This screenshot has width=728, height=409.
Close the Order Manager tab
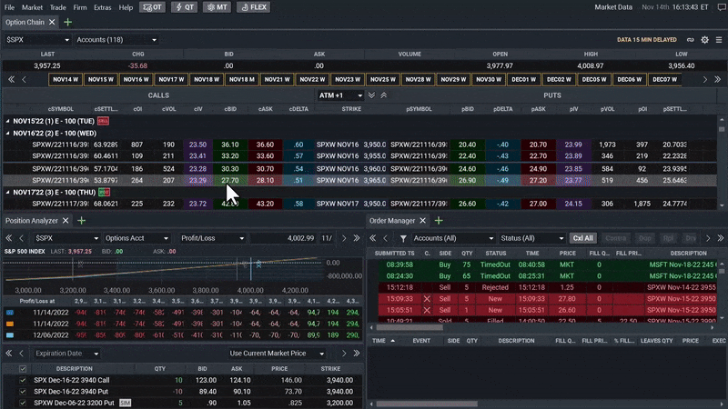point(423,220)
